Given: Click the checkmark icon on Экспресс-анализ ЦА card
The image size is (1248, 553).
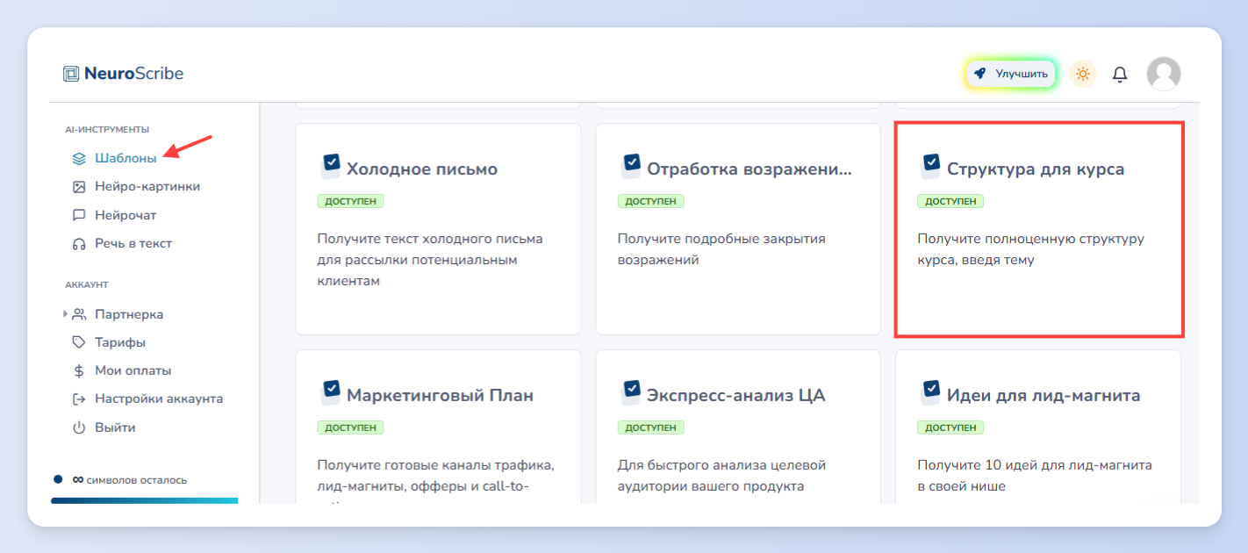Looking at the screenshot, I should pyautogui.click(x=630, y=391).
